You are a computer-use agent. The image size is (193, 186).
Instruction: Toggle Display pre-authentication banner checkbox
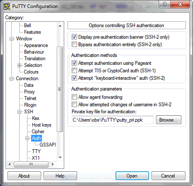[74, 37]
